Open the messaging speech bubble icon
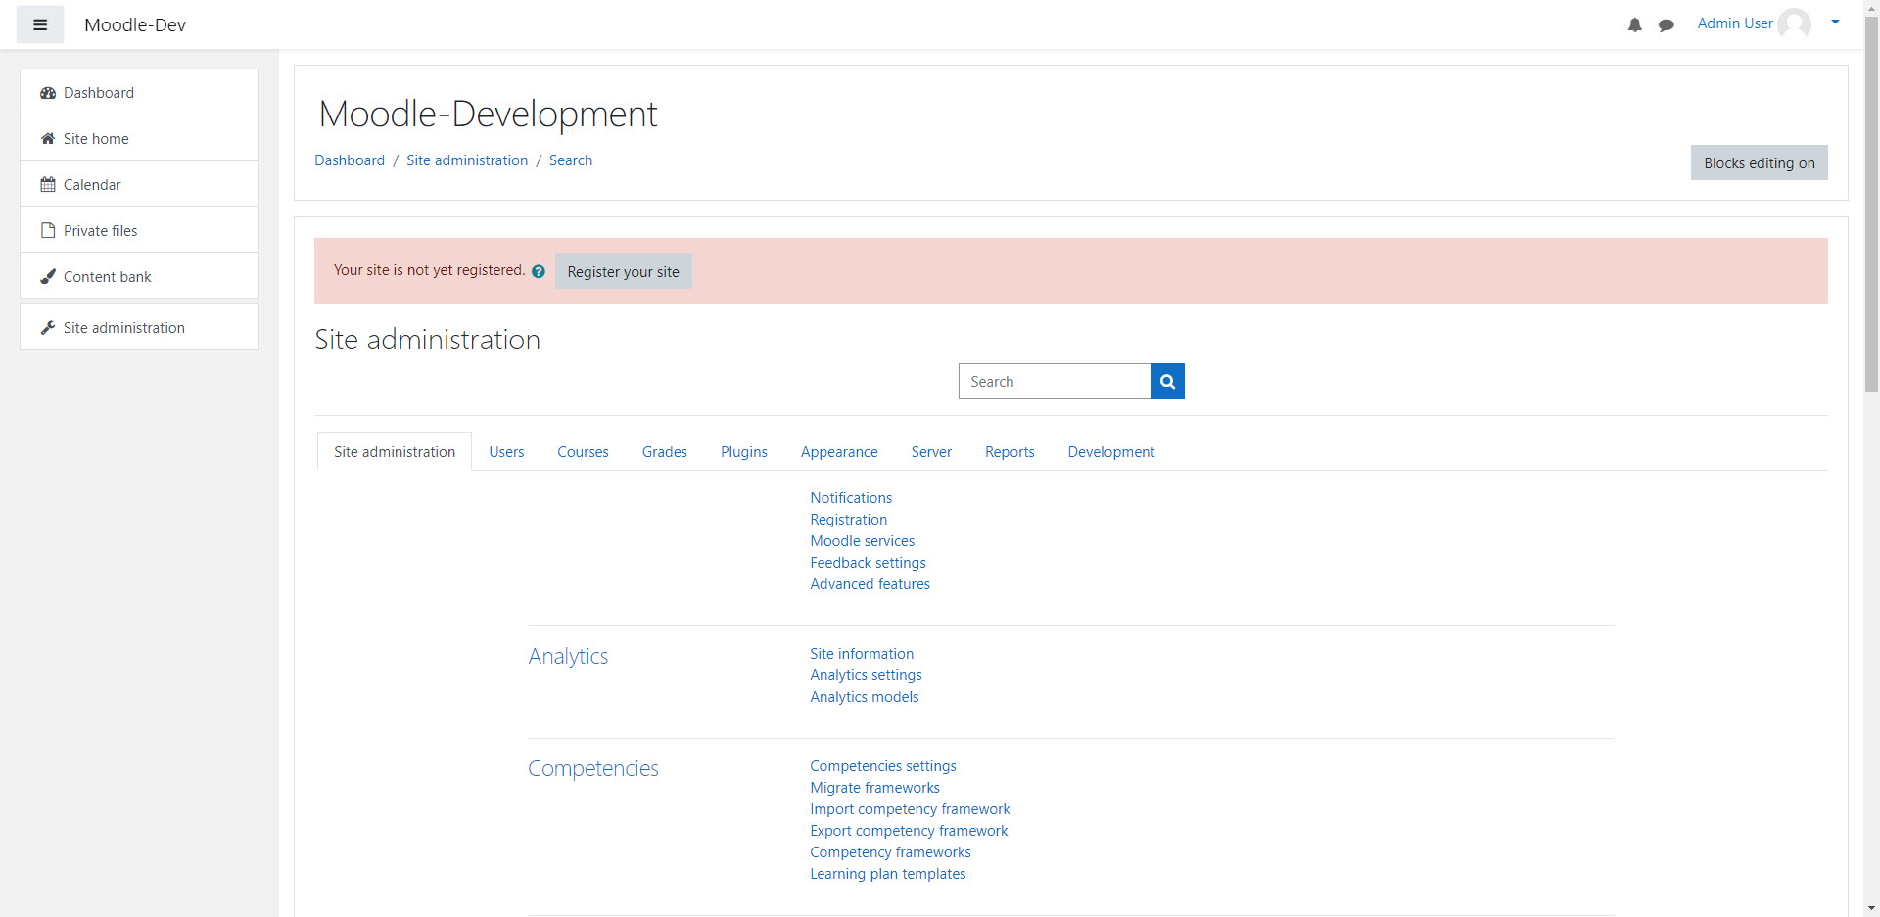Viewport: 1880px width, 917px height. pos(1666,25)
